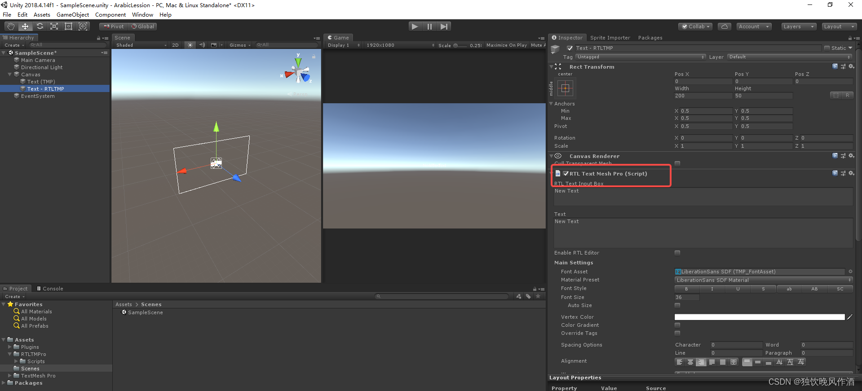Click the Account button

754,26
